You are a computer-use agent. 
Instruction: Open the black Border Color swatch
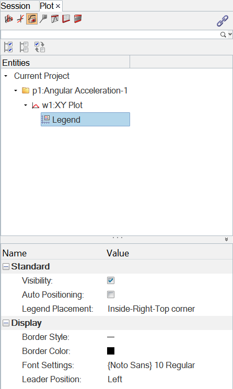click(111, 351)
